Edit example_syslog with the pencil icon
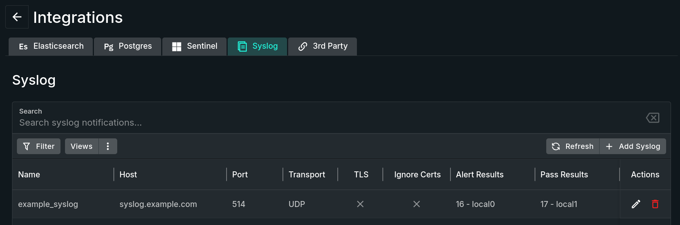 pyautogui.click(x=636, y=204)
